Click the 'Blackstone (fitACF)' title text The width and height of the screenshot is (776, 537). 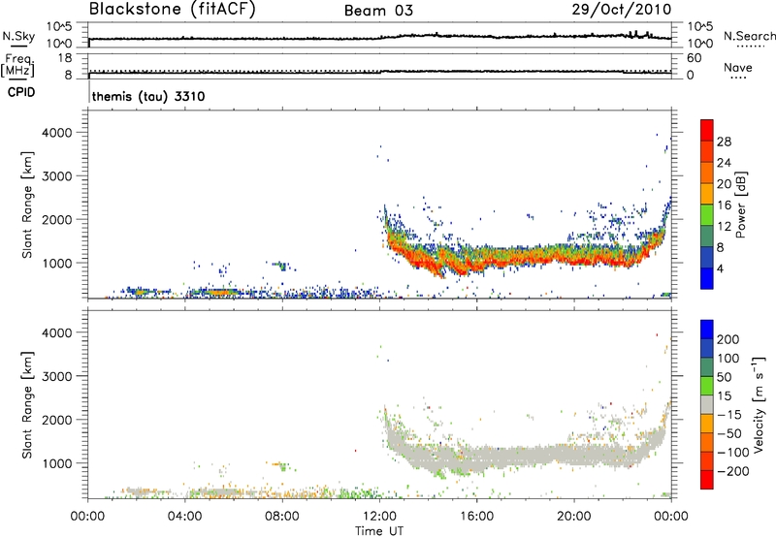pyautogui.click(x=172, y=9)
